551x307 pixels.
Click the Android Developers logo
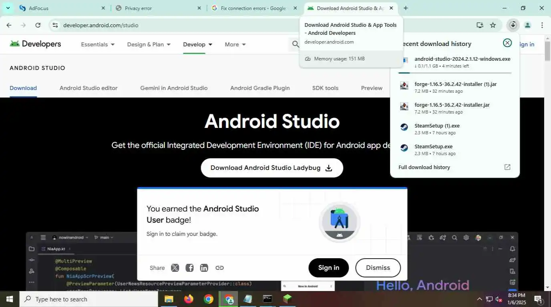pyautogui.click(x=35, y=44)
